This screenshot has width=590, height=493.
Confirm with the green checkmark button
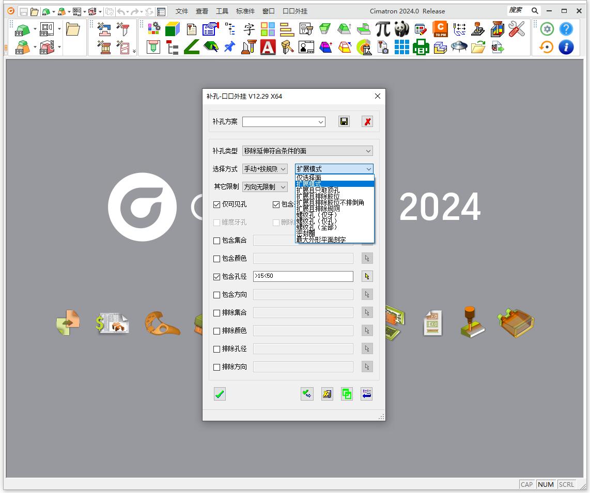click(x=220, y=394)
